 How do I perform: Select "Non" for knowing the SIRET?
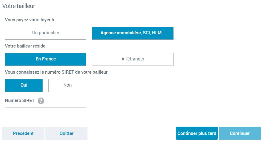tap(67, 85)
